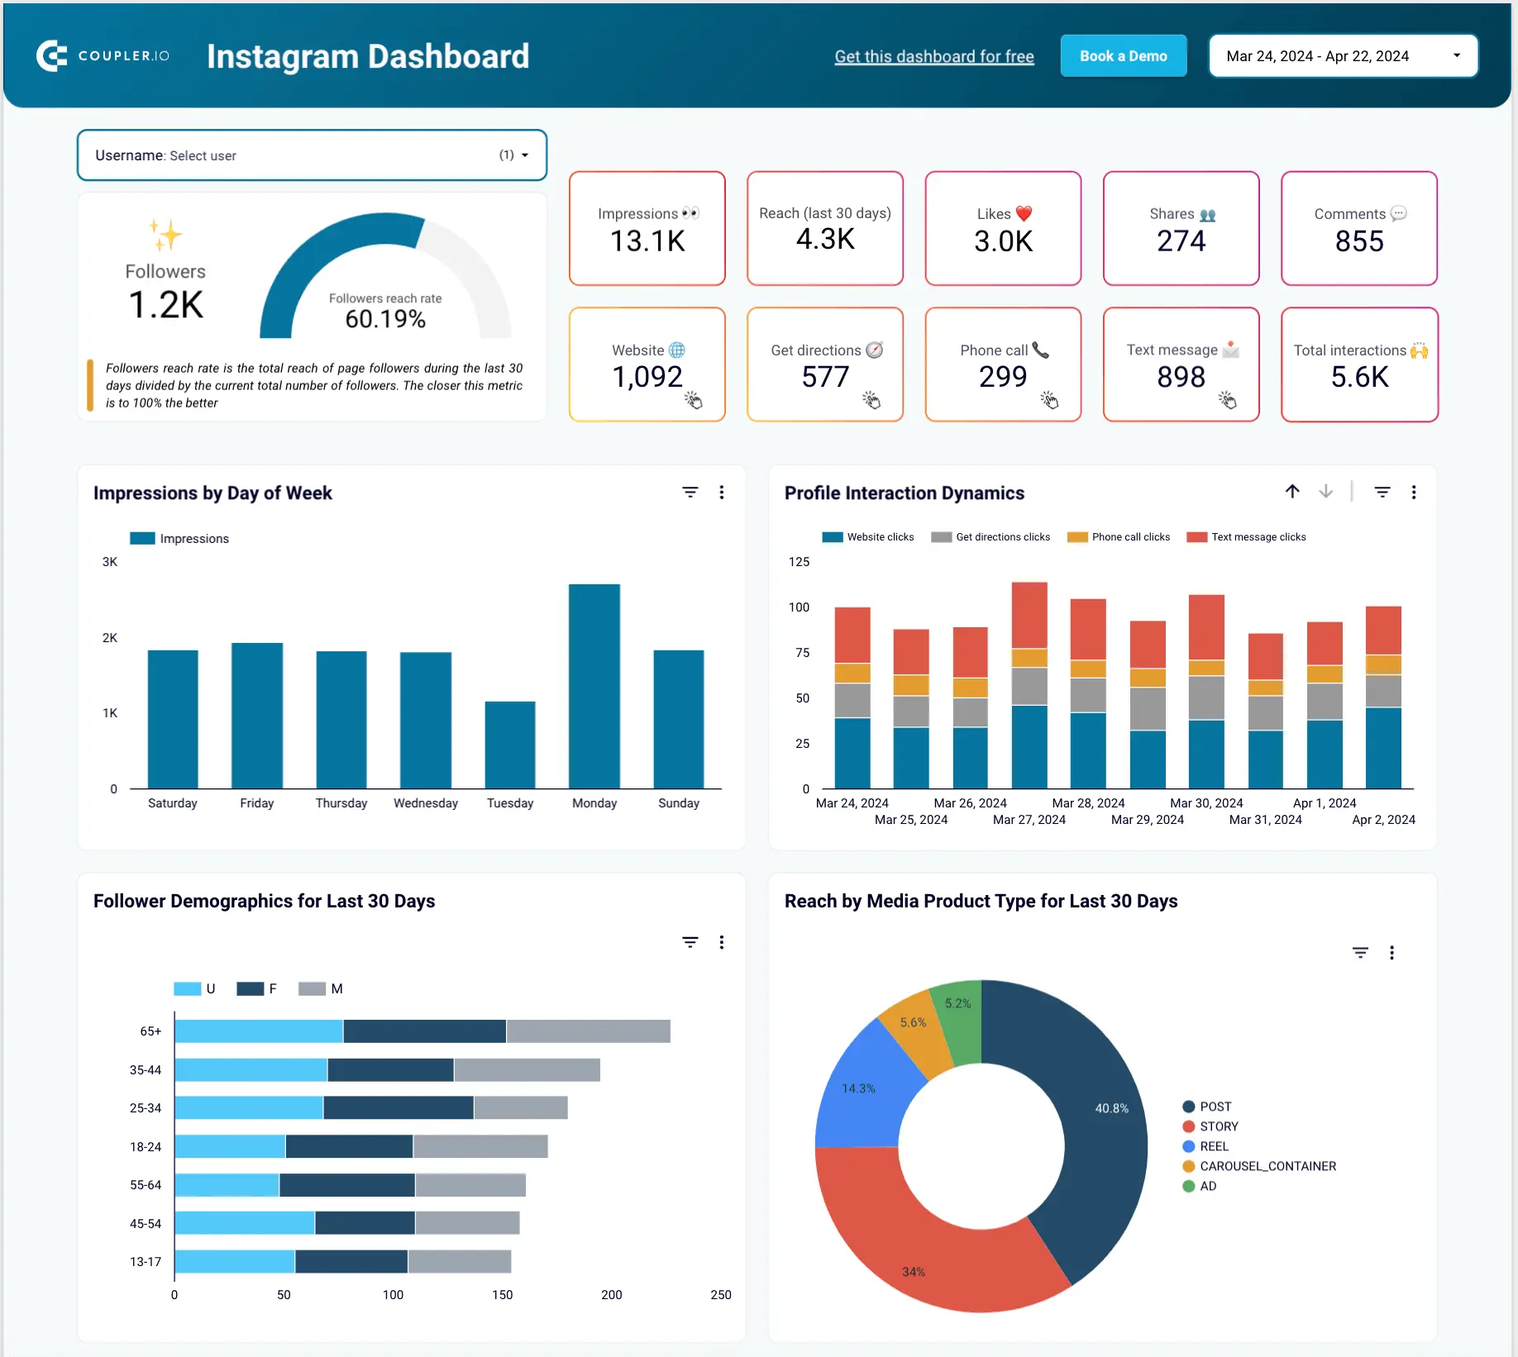1518x1357 pixels.
Task: Click the Book a Demo button
Action: coord(1124,56)
